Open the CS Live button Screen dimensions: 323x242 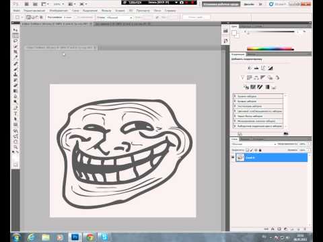277,4
